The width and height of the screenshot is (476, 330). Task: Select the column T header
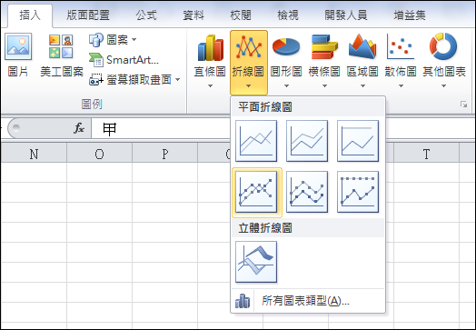(426, 154)
